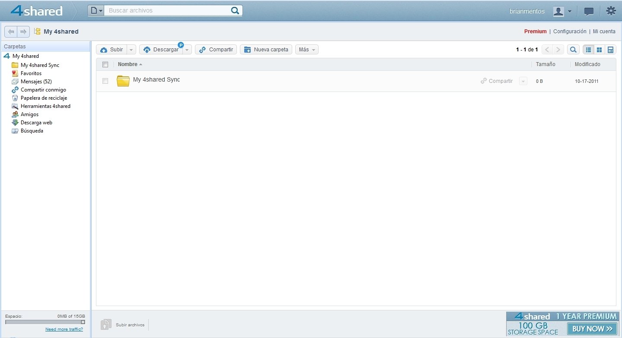Expand the row options dropdown arrow

(523, 81)
